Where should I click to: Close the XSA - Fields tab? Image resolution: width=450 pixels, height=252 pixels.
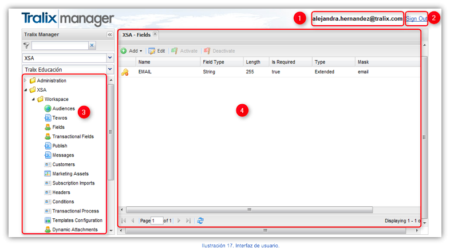(x=155, y=34)
